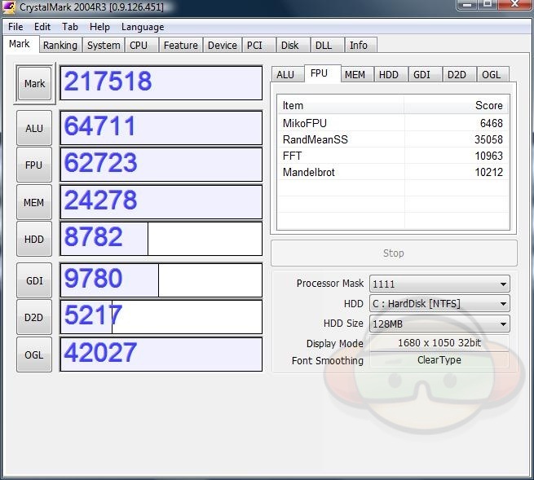Screen dimensions: 534x480
Task: Start the D2D benchmark test
Action: (34, 317)
